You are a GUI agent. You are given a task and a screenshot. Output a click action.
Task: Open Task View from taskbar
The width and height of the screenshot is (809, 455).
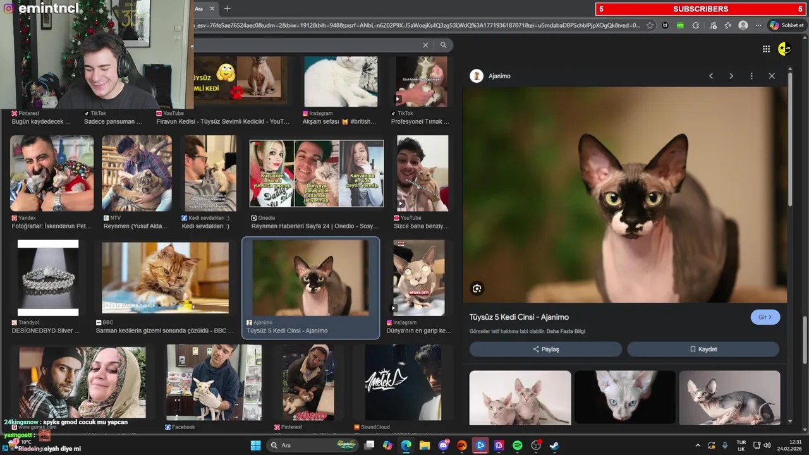[x=370, y=446]
